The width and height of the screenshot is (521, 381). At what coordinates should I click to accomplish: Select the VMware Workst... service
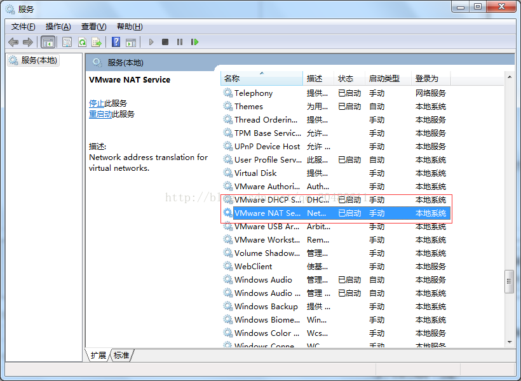335,239
